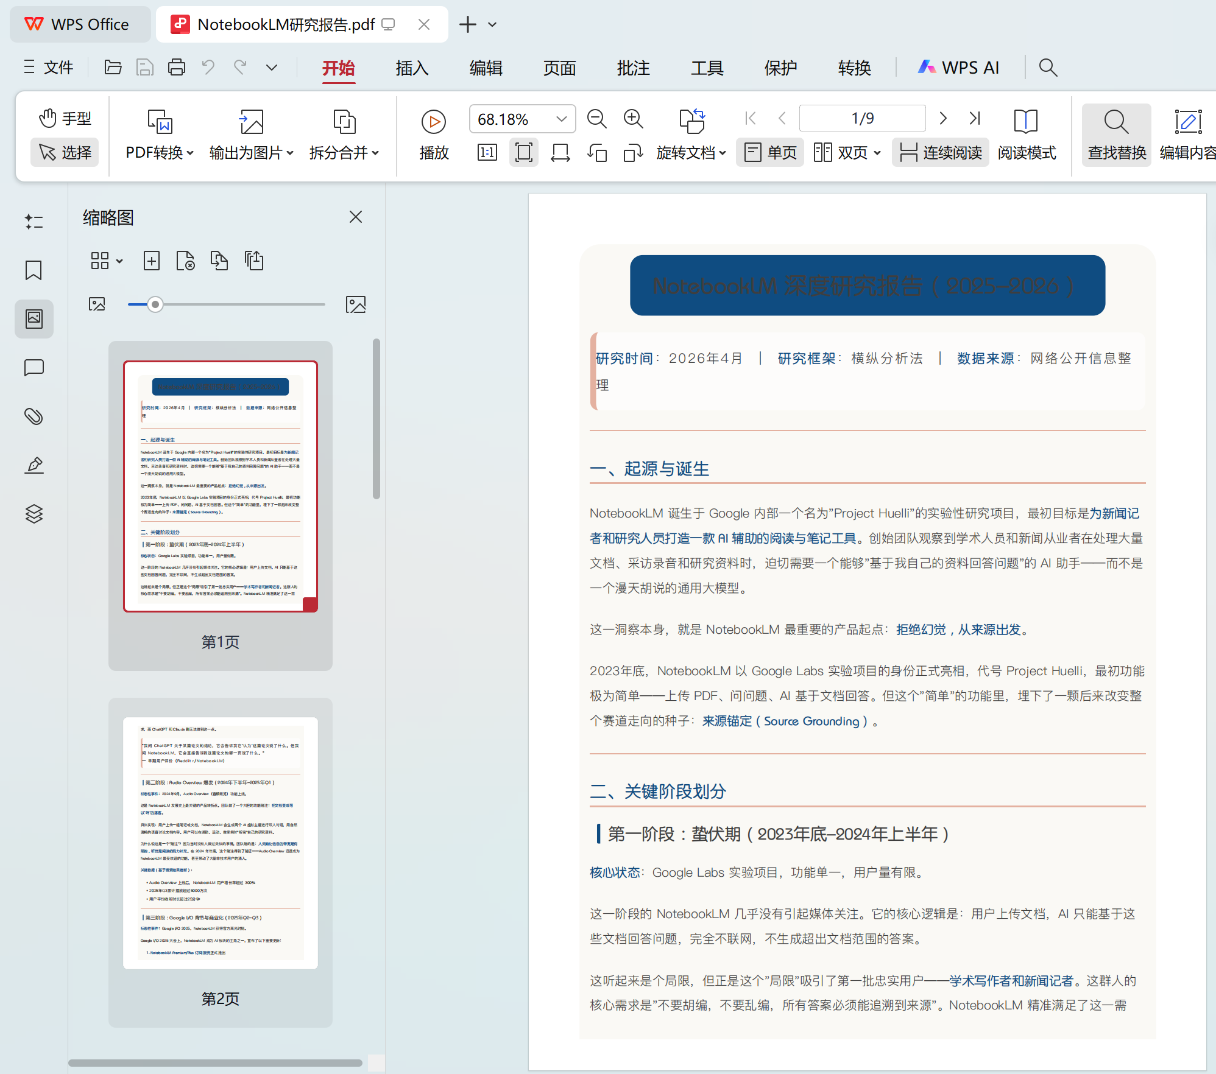The image size is (1216, 1074).
Task: Adjust the thumbnail size slider
Action: (x=155, y=304)
